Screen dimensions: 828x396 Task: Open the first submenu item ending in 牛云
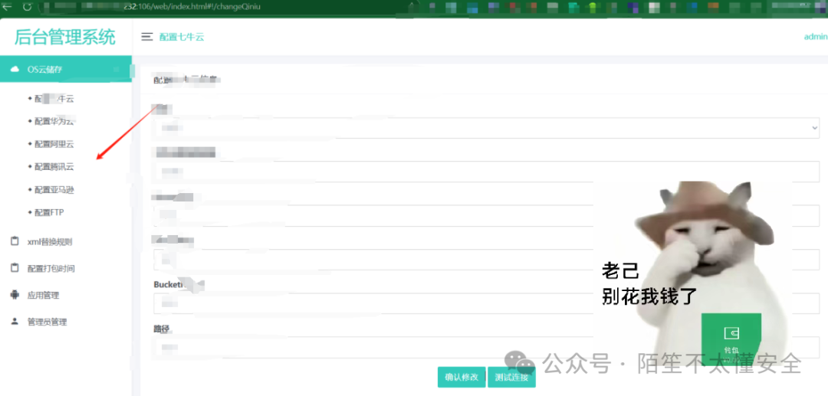click(x=54, y=99)
